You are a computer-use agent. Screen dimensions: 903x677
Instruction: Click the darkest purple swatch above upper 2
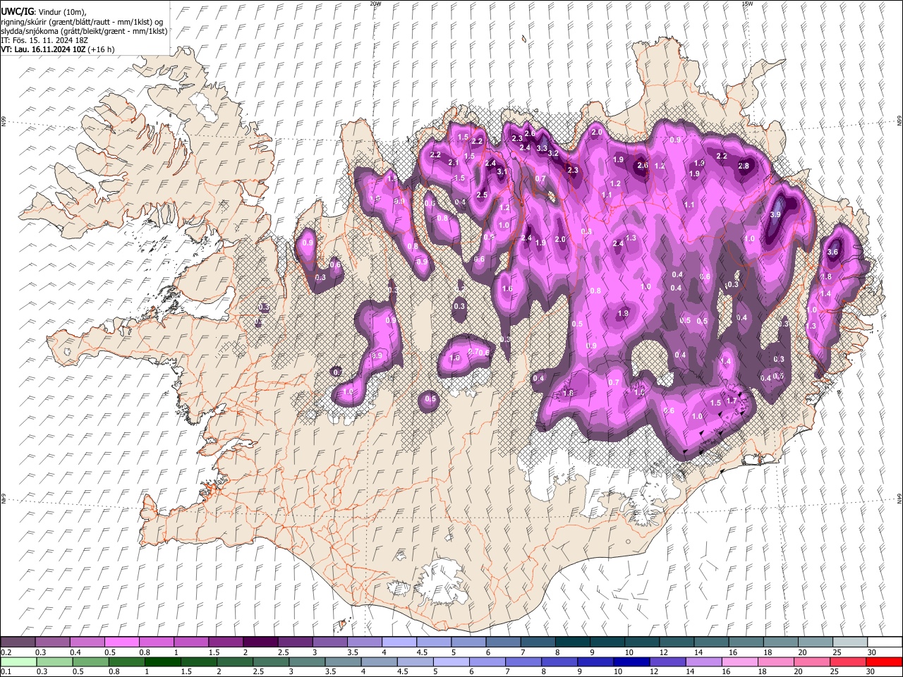[x=260, y=642]
